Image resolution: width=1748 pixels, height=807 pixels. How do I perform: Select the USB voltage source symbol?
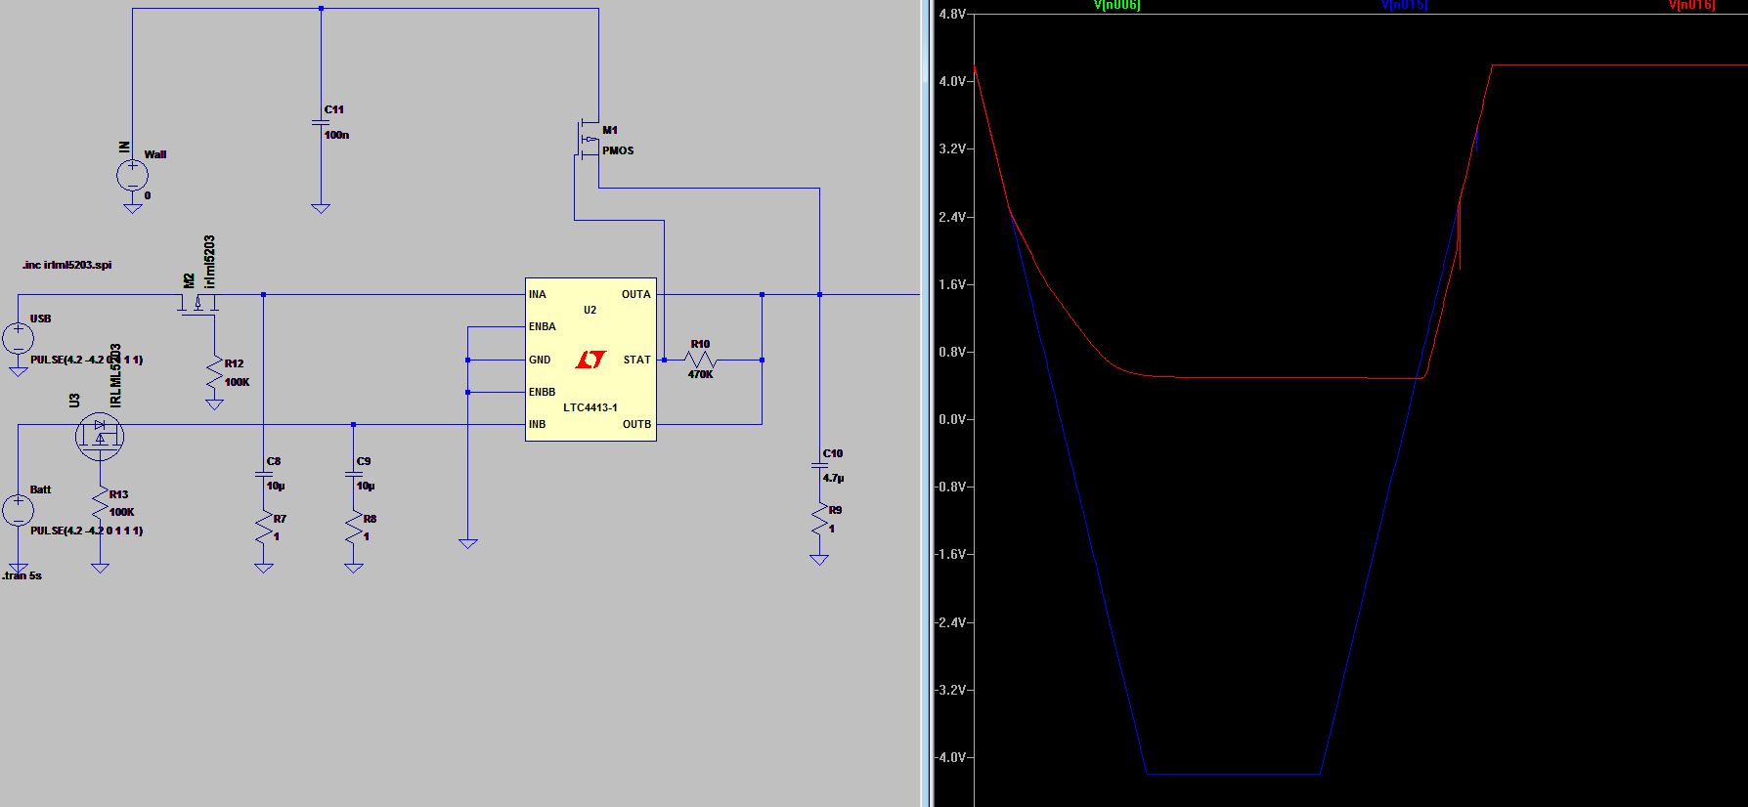coord(18,338)
